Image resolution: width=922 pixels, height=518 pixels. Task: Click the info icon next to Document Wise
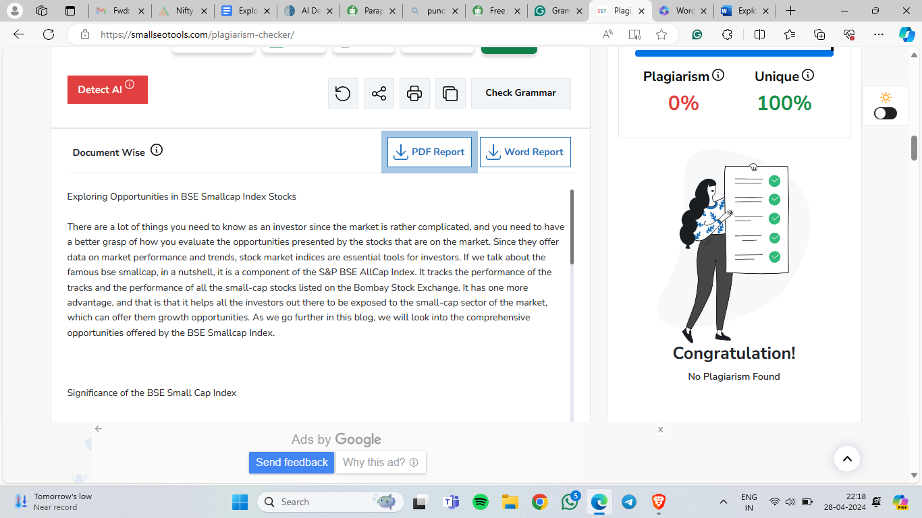(157, 150)
